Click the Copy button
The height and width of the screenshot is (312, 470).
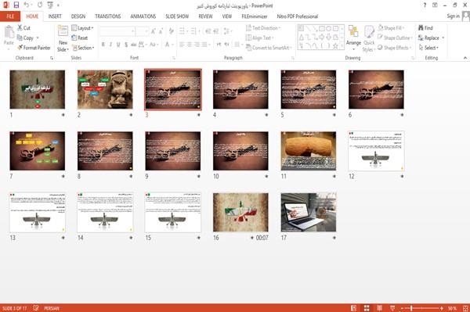26,38
